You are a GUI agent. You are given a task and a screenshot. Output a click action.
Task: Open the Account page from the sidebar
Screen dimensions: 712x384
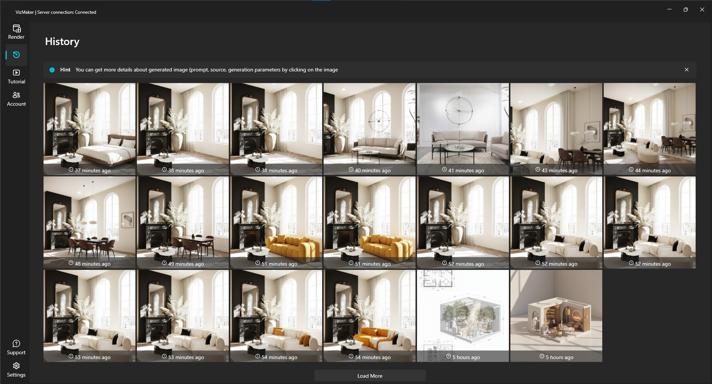pyautogui.click(x=16, y=95)
